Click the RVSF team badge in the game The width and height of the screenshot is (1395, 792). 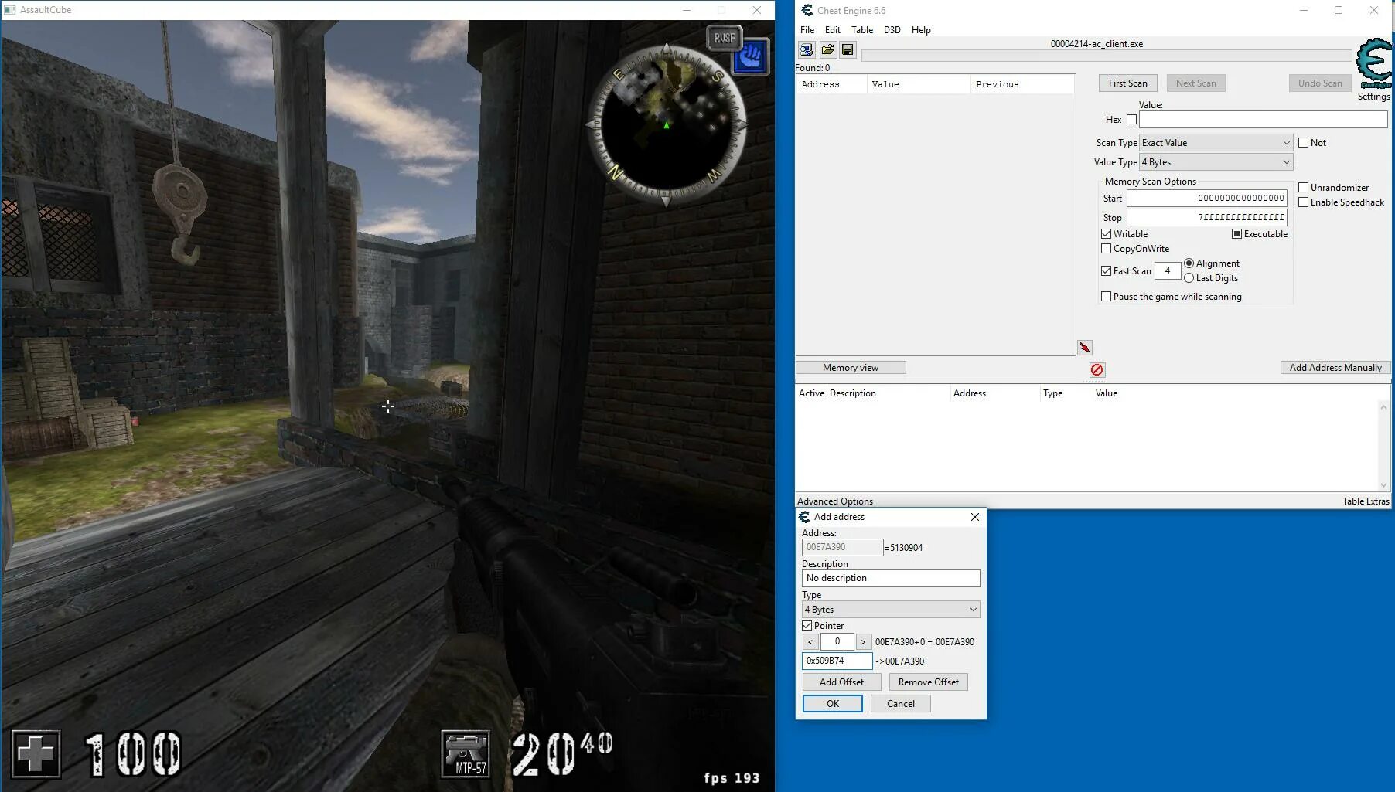(725, 38)
